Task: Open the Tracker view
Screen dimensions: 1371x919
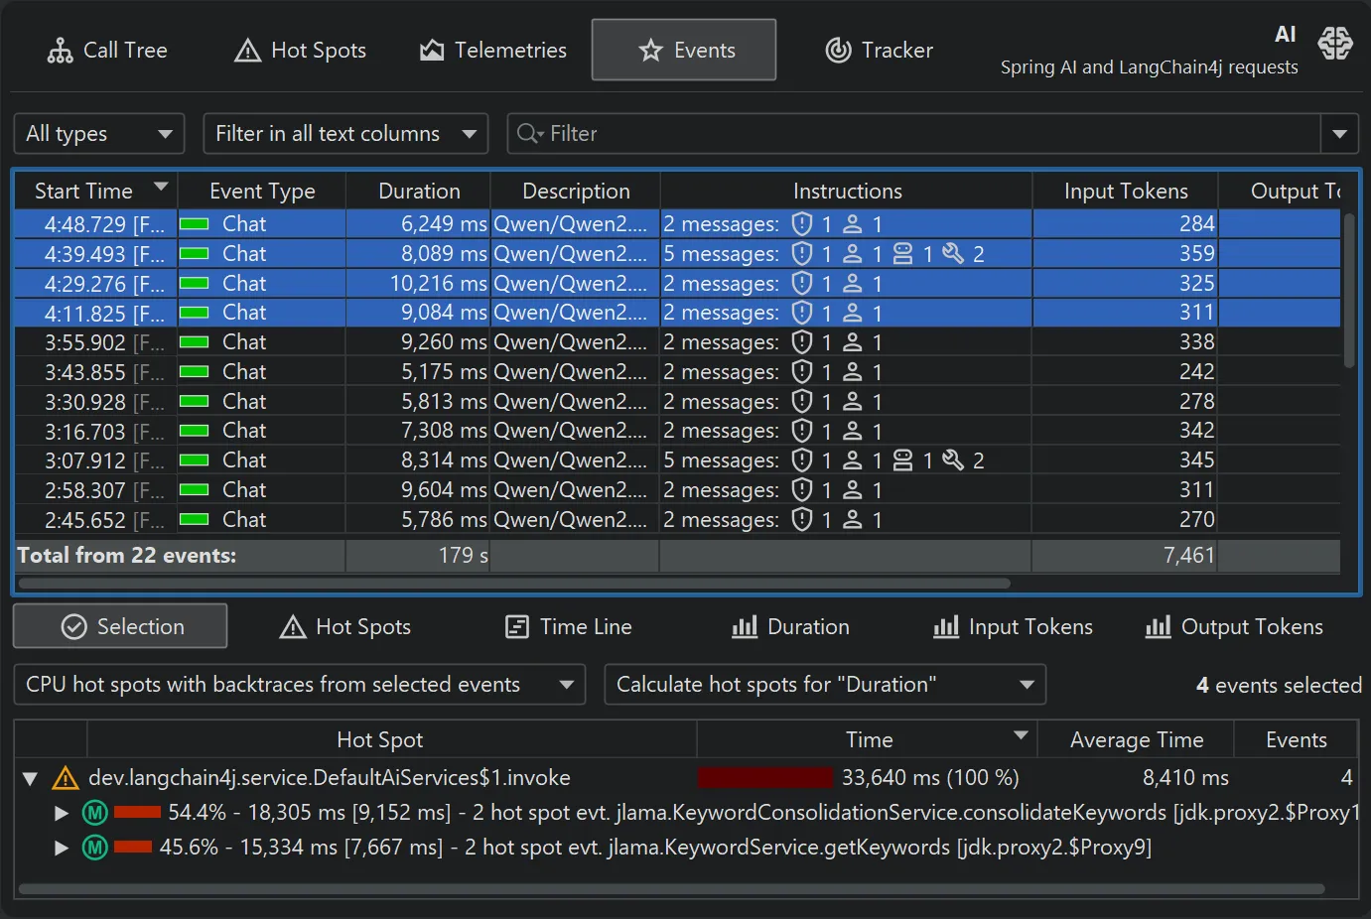Action: coord(879,50)
